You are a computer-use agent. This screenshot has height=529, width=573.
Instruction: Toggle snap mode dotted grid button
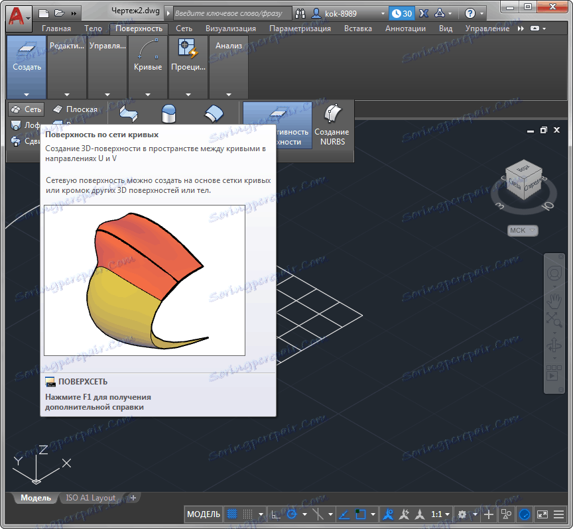point(247,514)
